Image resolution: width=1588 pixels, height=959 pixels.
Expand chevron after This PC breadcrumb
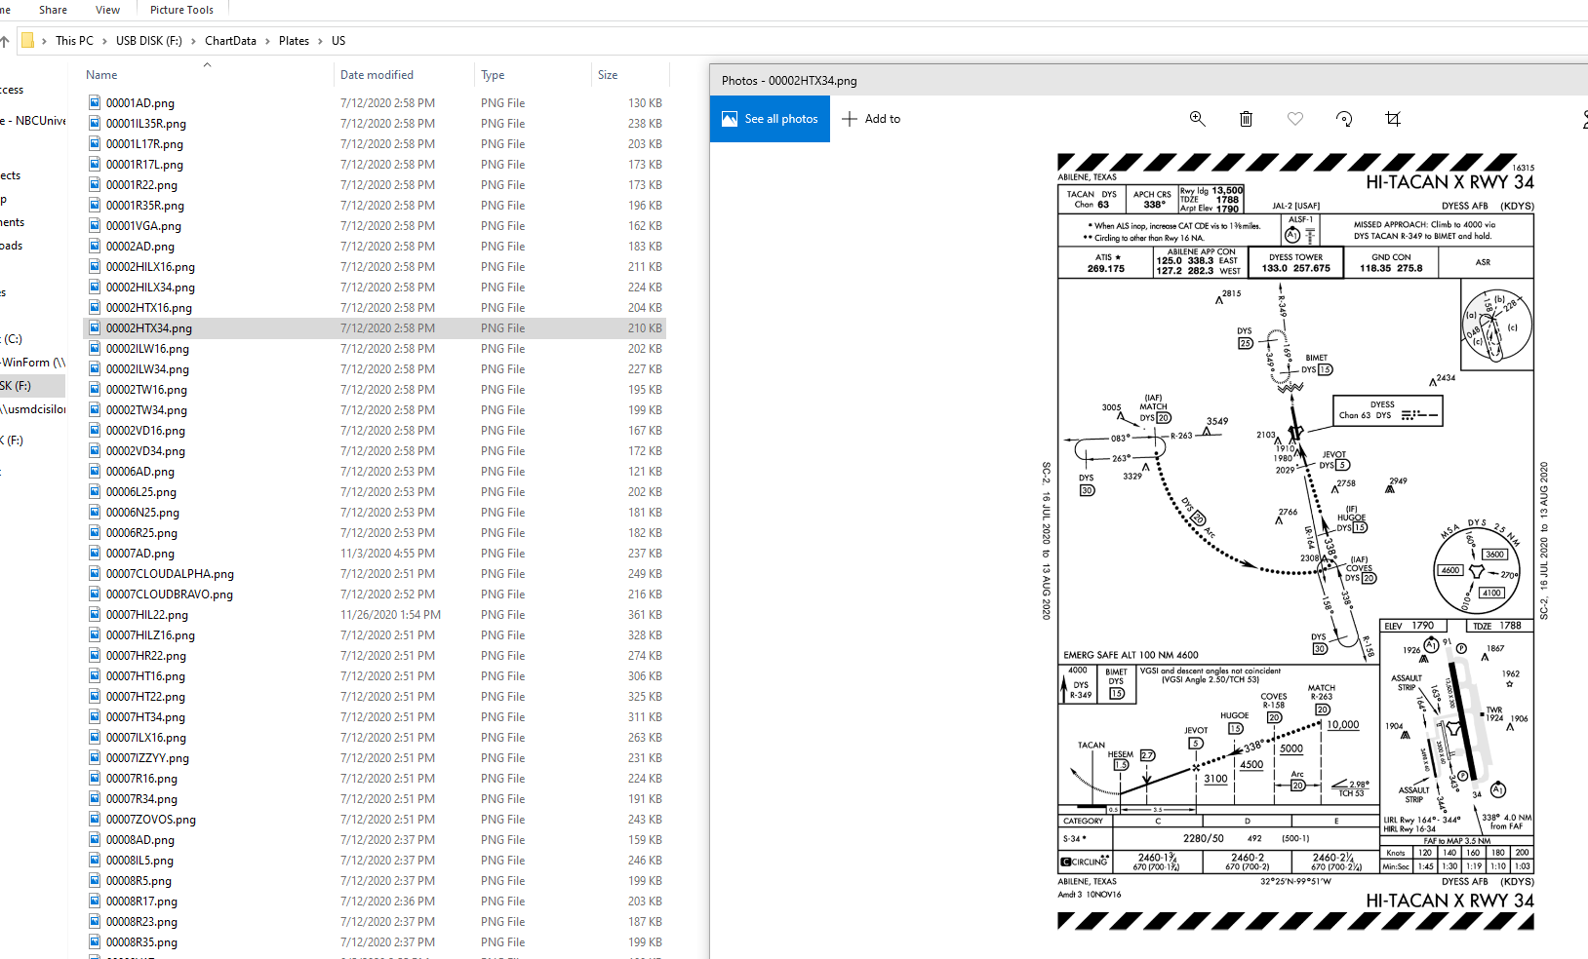pos(104,41)
